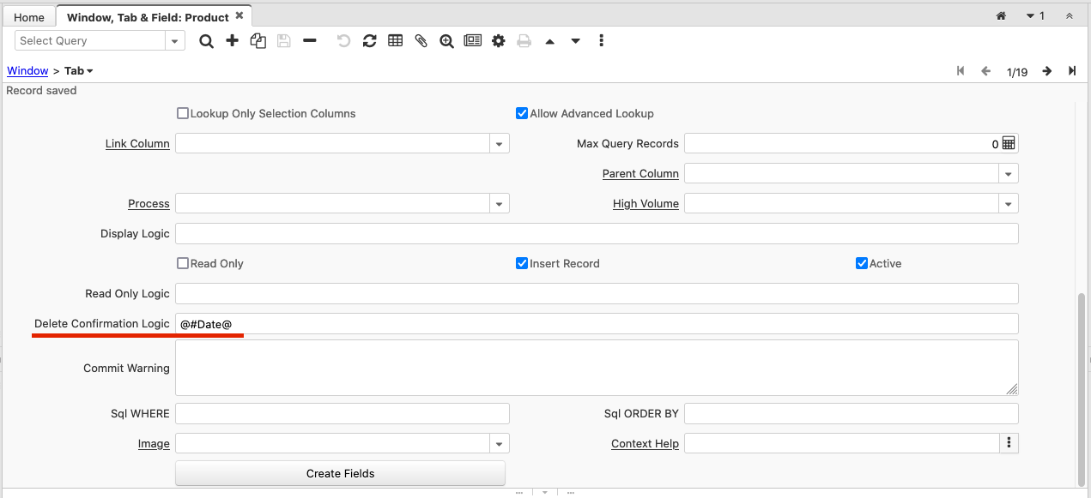Uncheck Allow Advanced Lookup

point(522,113)
